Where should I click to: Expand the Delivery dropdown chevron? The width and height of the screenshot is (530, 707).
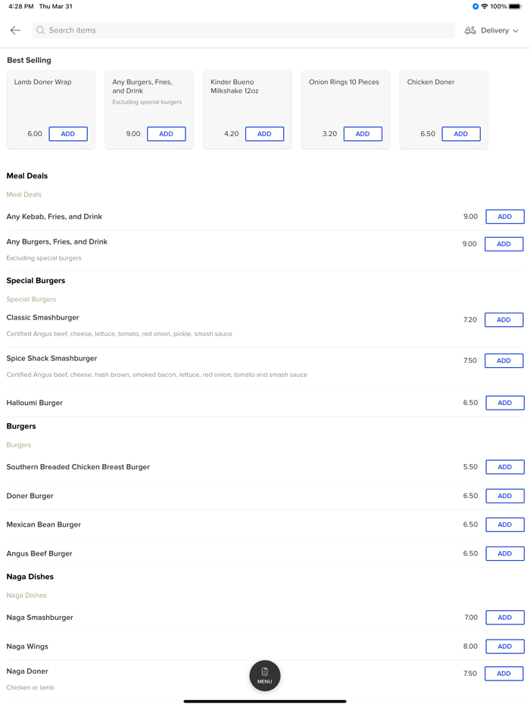516,31
